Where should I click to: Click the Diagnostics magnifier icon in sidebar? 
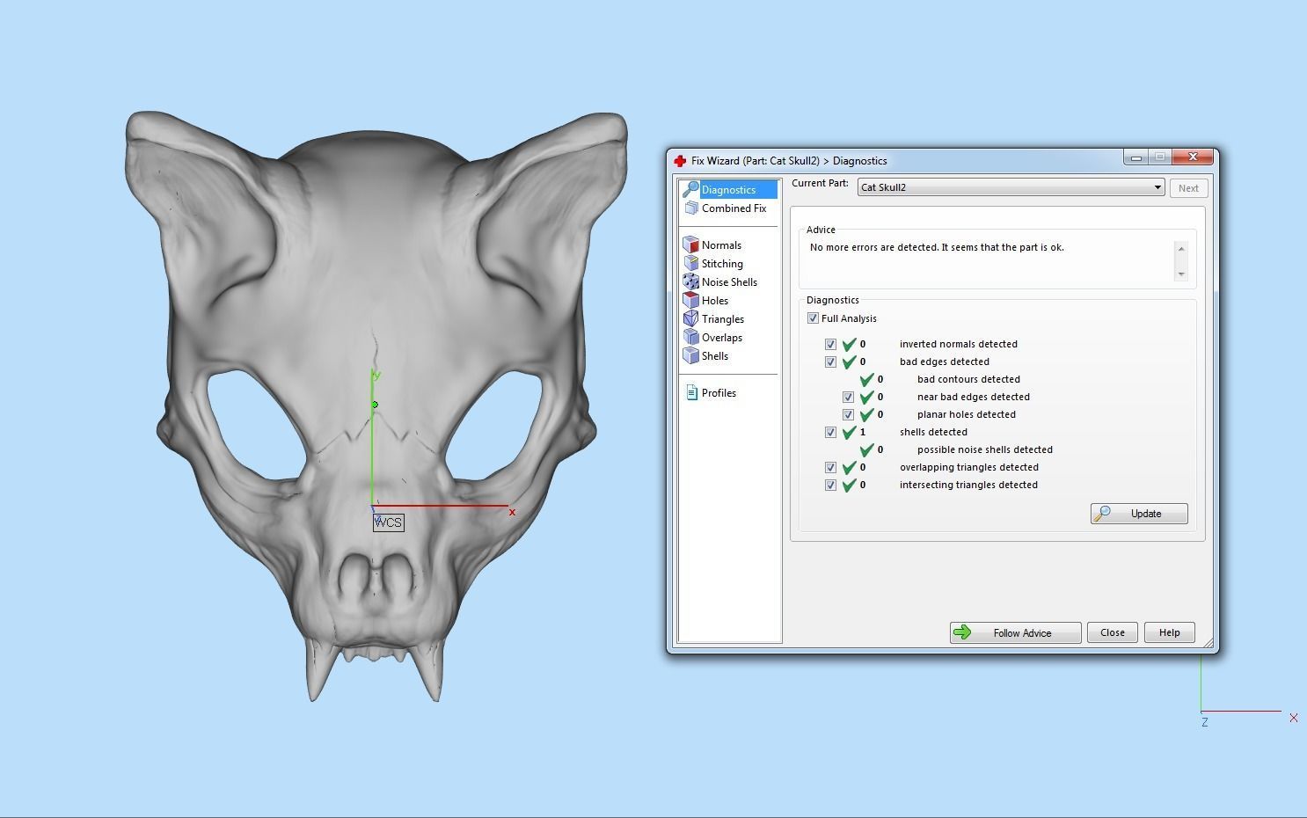point(690,189)
